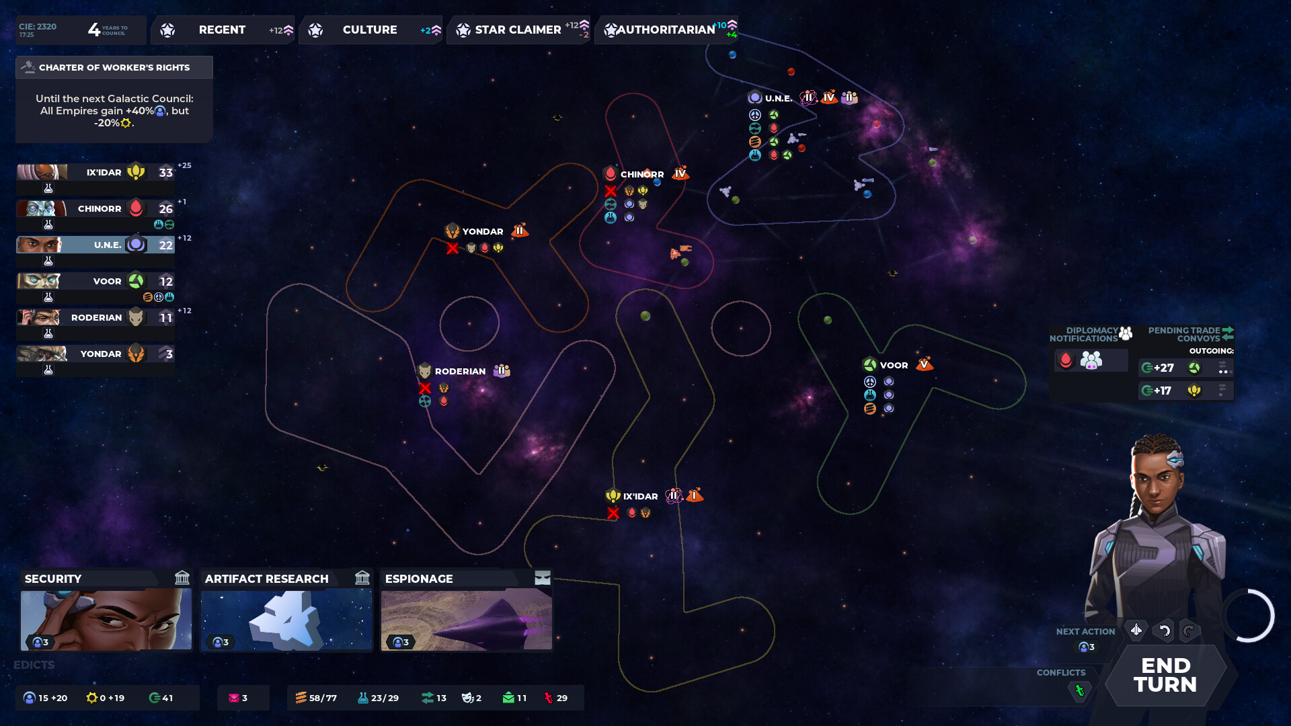Image resolution: width=1291 pixels, height=726 pixels.
Task: Click the Espionage panel icon bottom bar
Action: coord(542,578)
